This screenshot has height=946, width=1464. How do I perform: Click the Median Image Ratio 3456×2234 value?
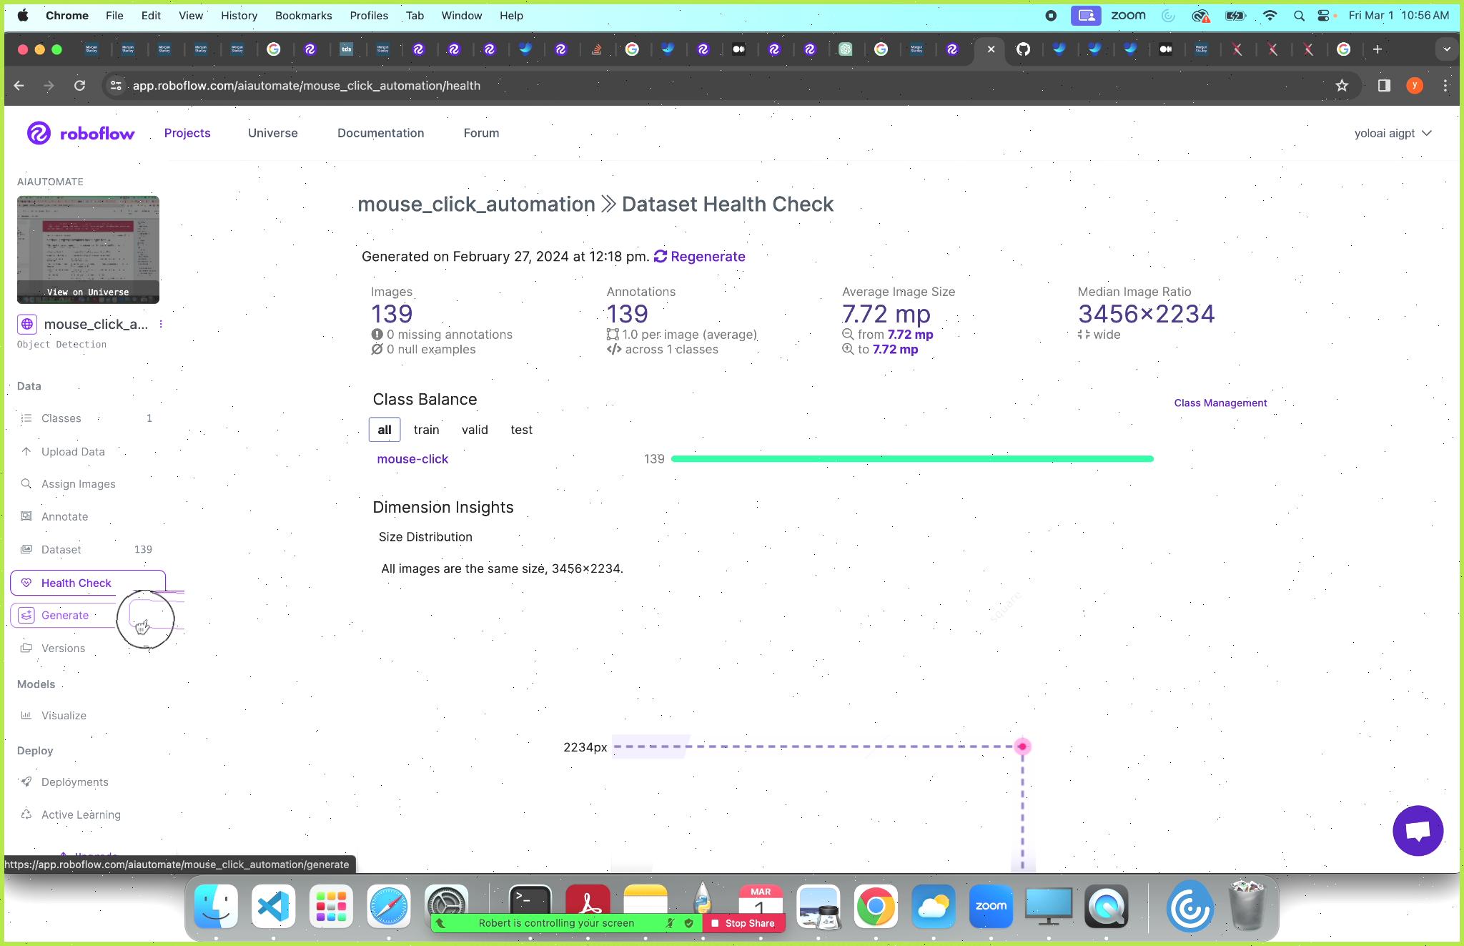point(1146,314)
